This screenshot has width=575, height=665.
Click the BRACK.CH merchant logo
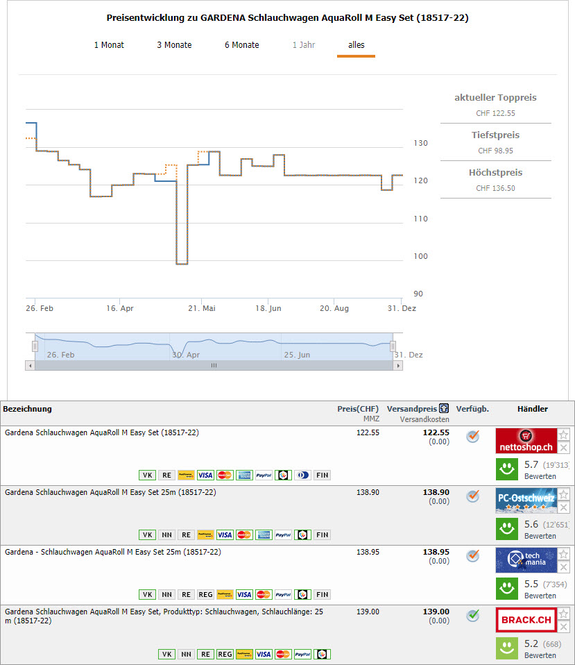526,620
